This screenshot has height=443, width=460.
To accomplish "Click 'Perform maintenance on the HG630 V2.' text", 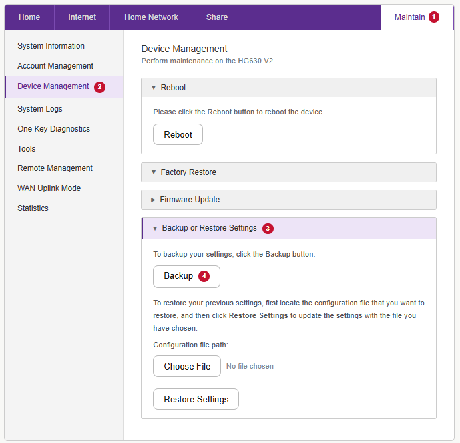I will click(x=208, y=61).
